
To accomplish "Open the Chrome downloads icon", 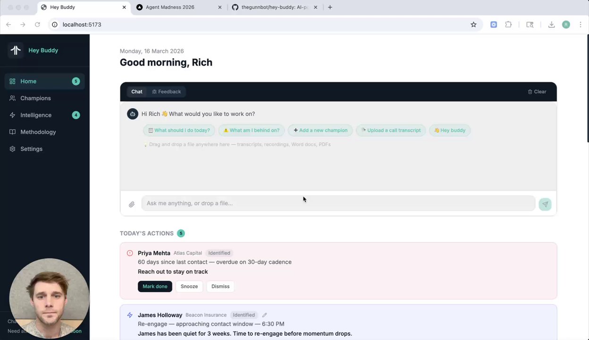I will [551, 25].
